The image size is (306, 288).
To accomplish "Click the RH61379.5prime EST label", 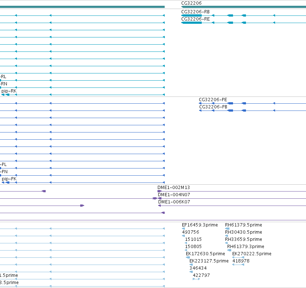I will [243, 225].
